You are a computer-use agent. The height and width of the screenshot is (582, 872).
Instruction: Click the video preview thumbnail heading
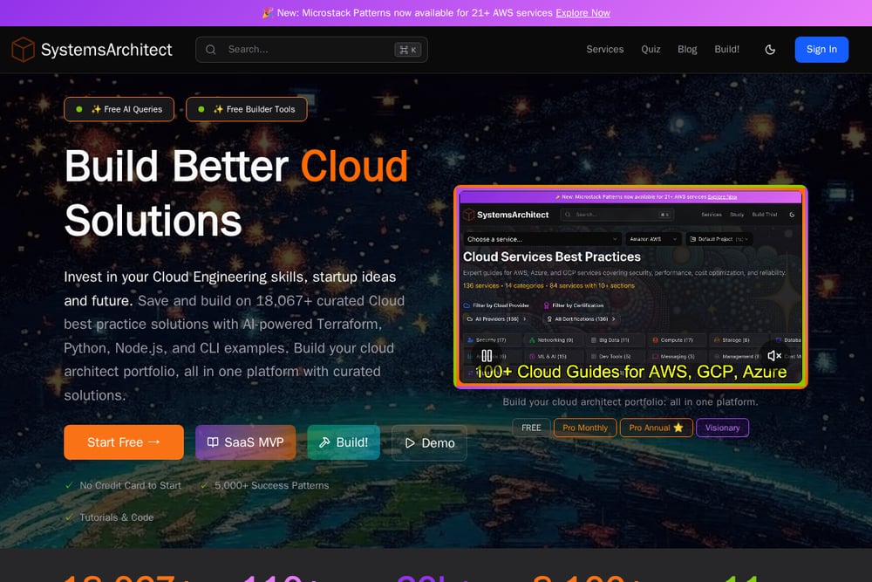pos(552,257)
